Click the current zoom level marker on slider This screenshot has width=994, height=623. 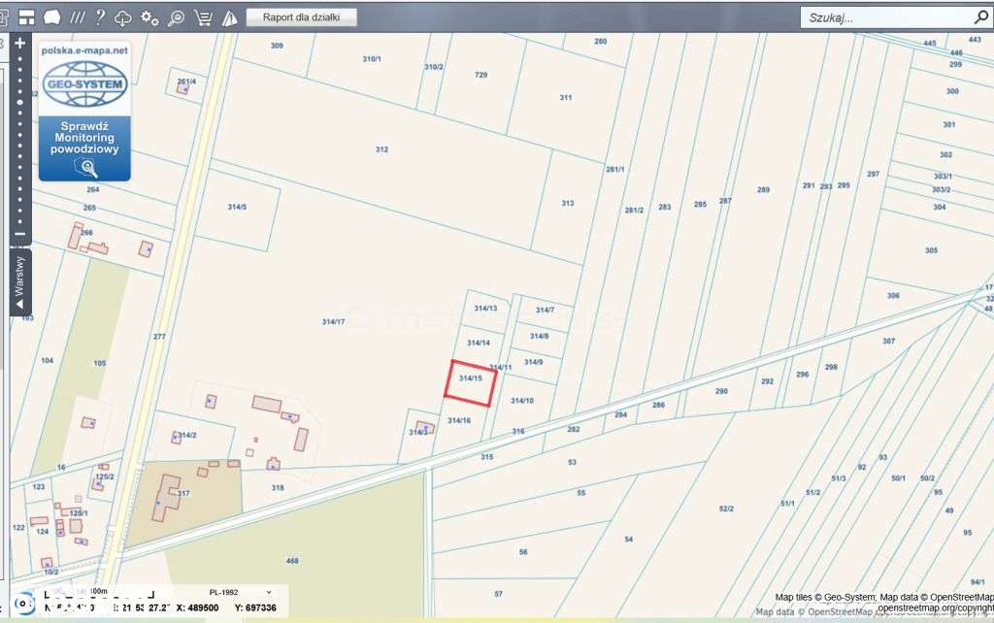(20, 102)
